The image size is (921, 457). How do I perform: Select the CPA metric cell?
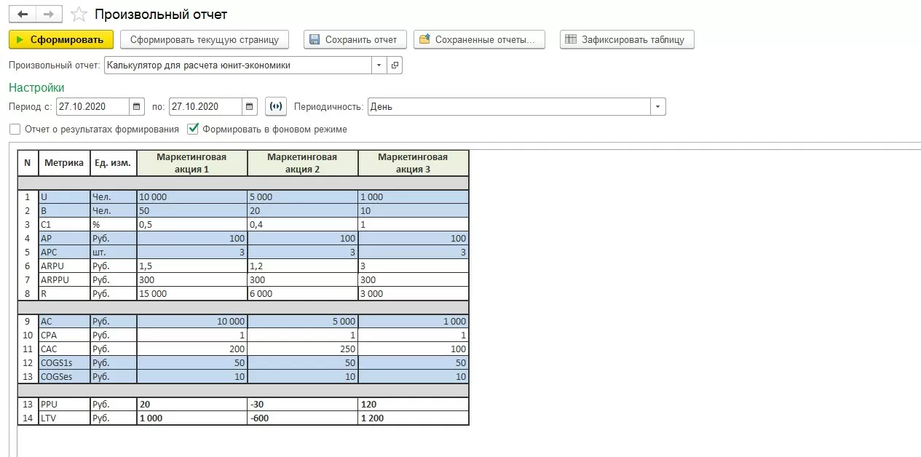[64, 335]
